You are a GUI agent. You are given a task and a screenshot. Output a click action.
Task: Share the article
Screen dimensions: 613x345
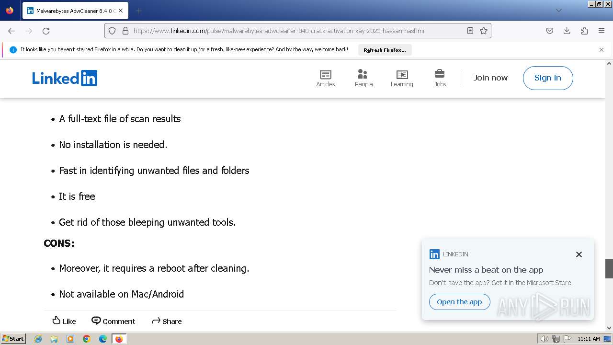point(167,321)
